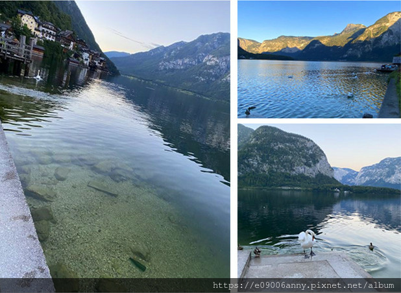
Task: Click the dark watermark bar at the bottom
Action: 200,285
